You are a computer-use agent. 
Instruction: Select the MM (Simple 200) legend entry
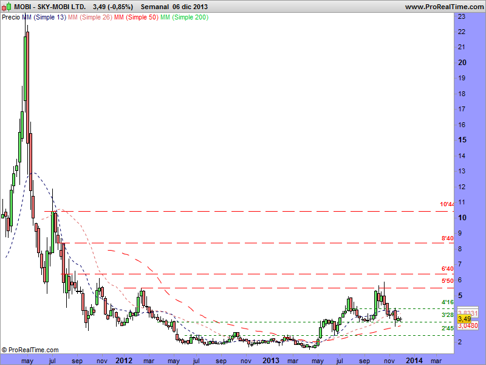[x=184, y=18]
